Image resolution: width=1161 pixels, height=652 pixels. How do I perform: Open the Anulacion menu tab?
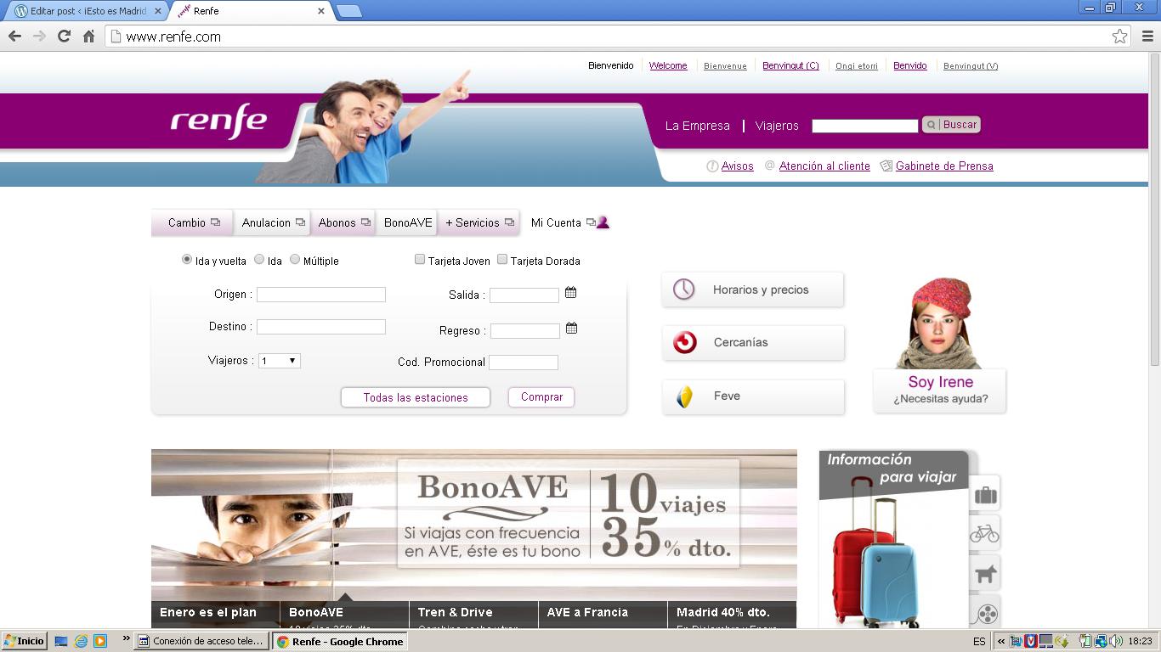click(273, 222)
